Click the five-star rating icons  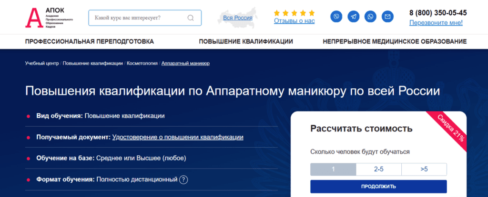coord(294,13)
